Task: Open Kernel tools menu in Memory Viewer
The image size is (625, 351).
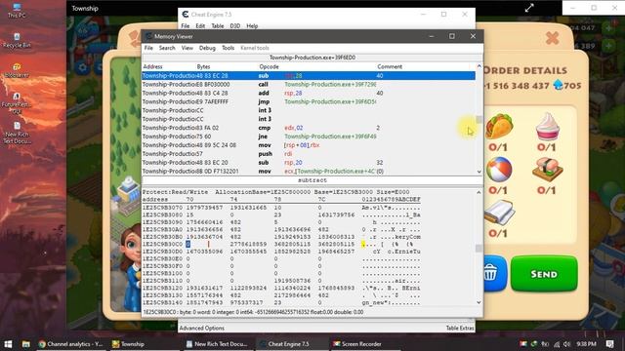Action: tap(255, 48)
